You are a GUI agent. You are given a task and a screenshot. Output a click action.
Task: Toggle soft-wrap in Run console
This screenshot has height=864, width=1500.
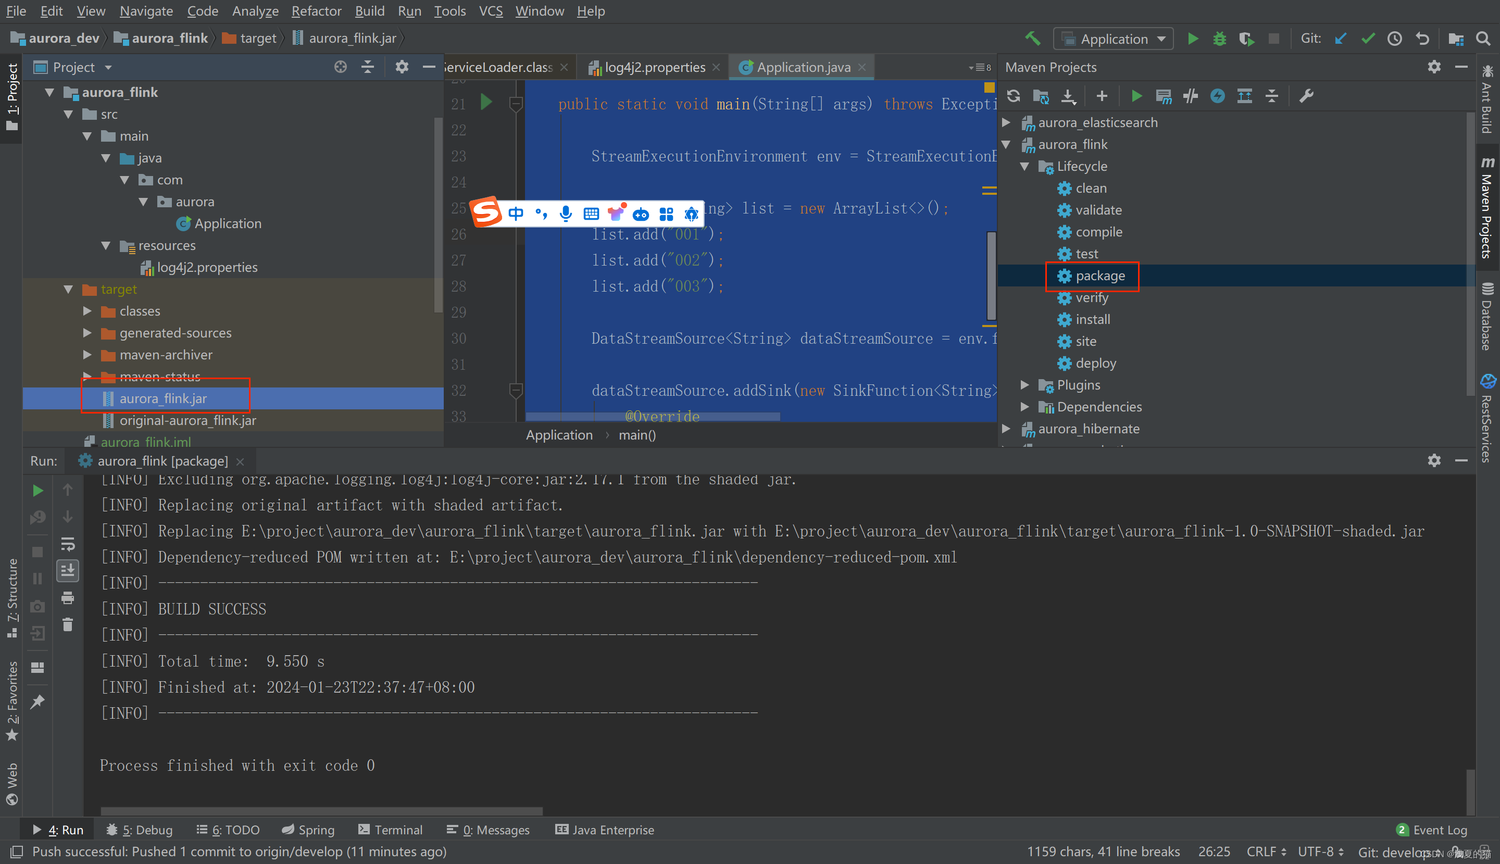(68, 544)
